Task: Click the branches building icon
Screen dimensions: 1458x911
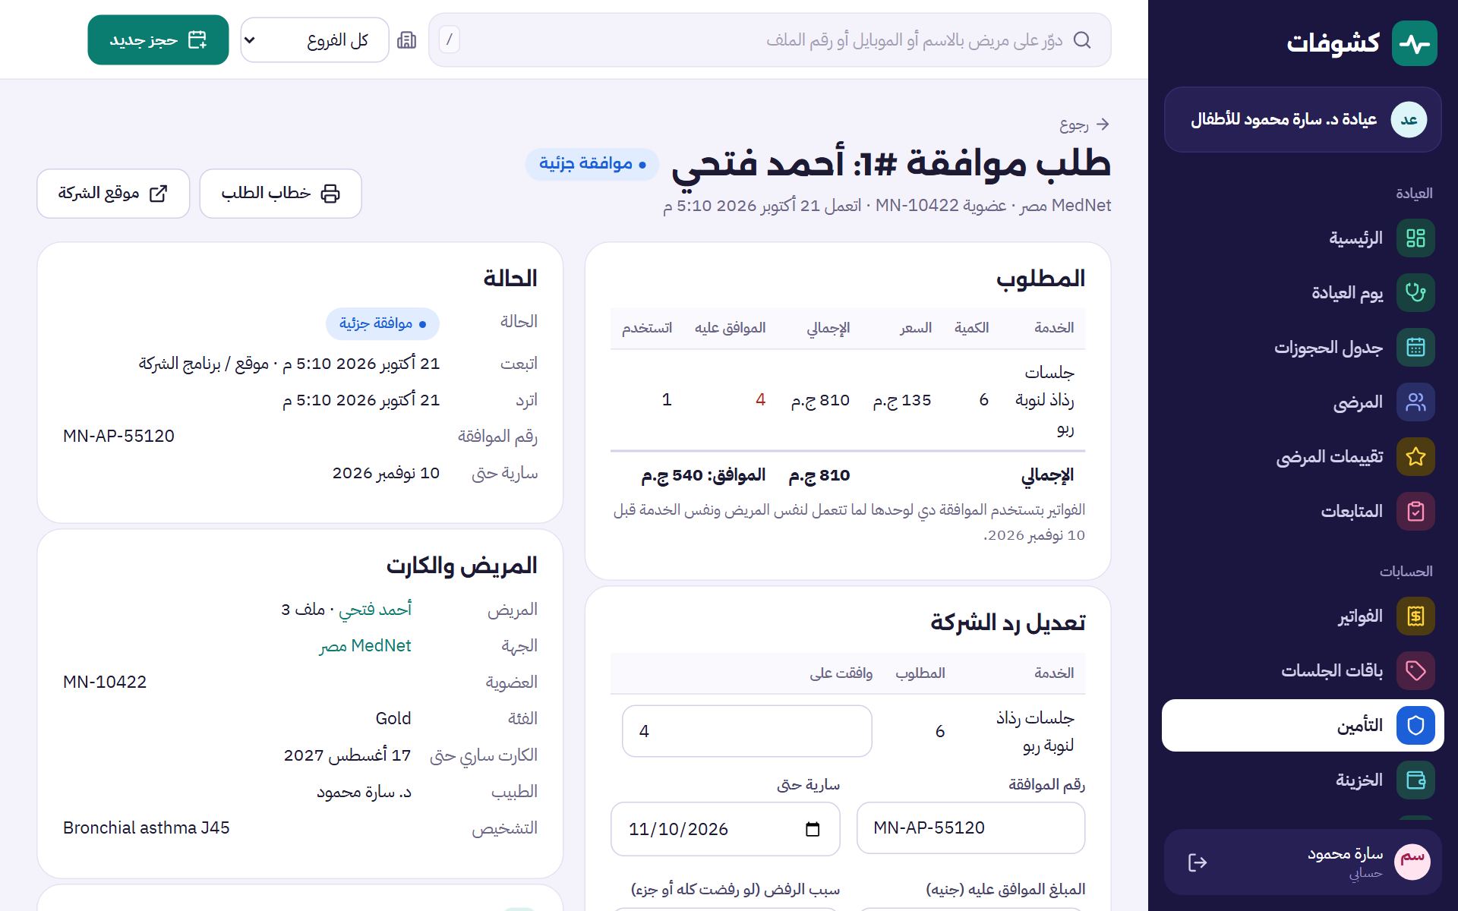Action: click(407, 40)
